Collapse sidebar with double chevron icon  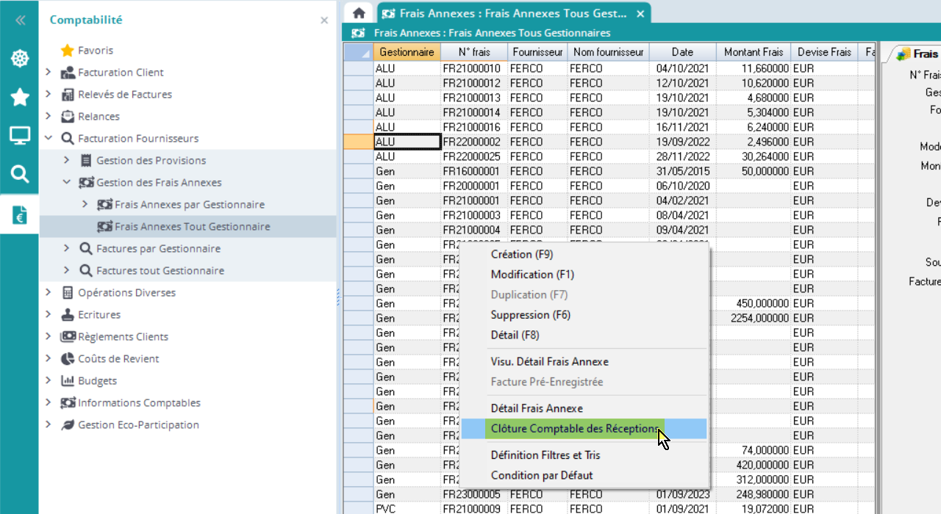pos(20,21)
